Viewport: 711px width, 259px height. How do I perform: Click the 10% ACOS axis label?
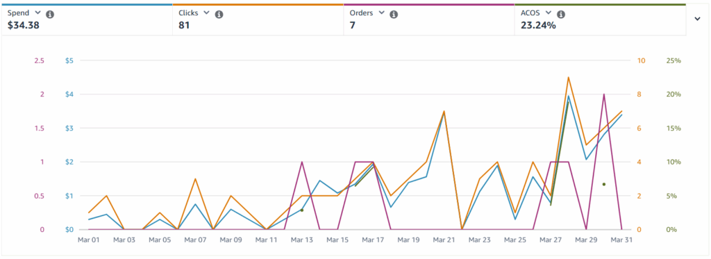[x=674, y=162]
